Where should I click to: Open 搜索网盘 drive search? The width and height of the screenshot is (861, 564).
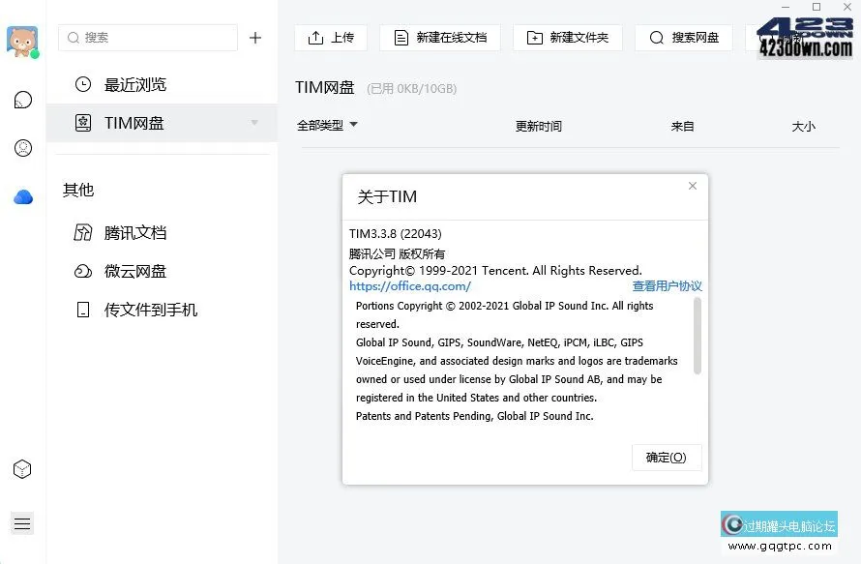(x=683, y=38)
